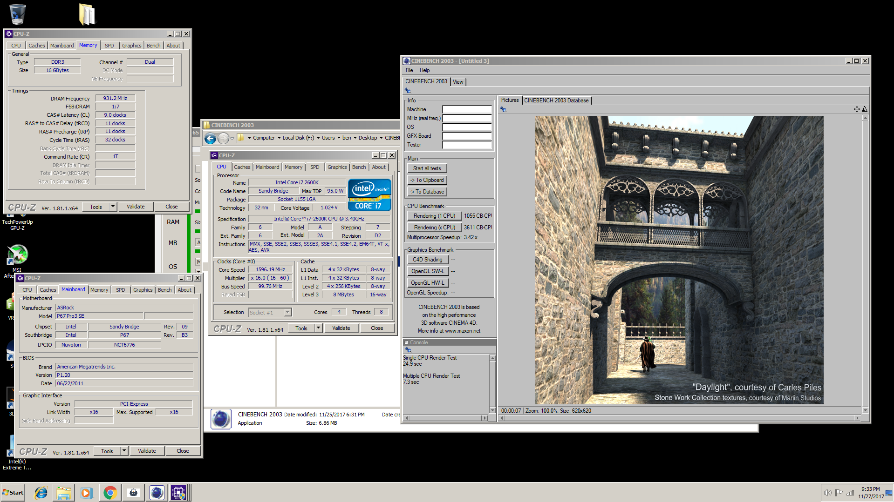Viewport: 894px width, 502px height.
Task: Expand the Users breadcrumb arrow
Action: pyautogui.click(x=339, y=138)
